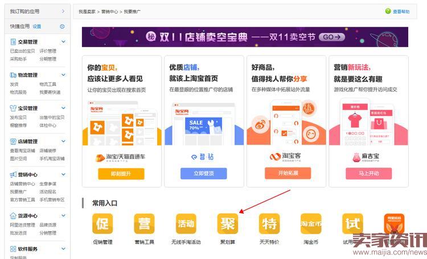Open 店铺装修 in sidebar
This screenshot has height=259, width=427.
point(48,151)
